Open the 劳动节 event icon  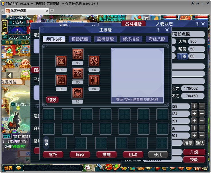(25, 76)
